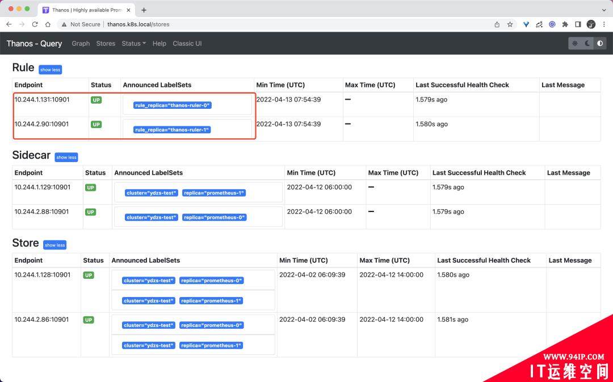Screen dimensions: 613x382
Task: Click UP status badge for 10.244.2.88
Action: [x=91, y=212]
